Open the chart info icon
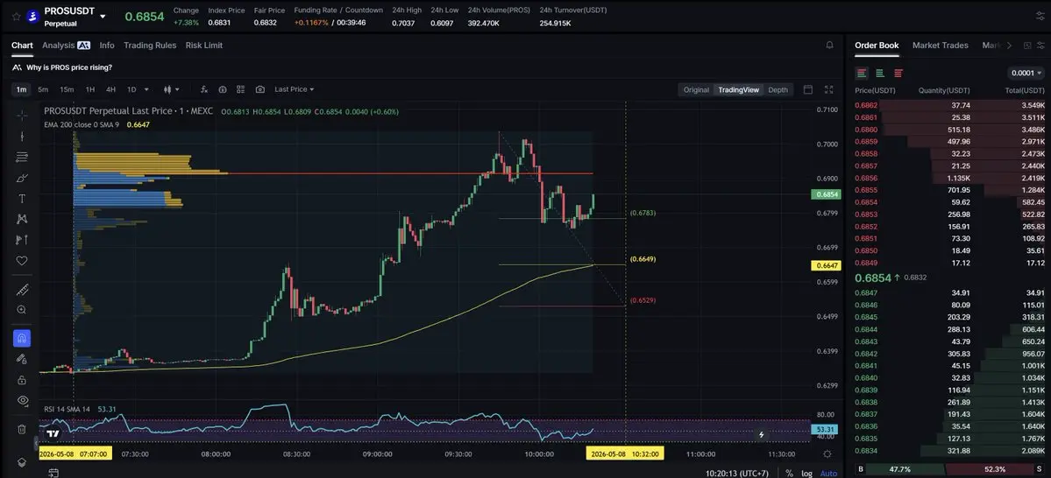The width and height of the screenshot is (1051, 478). pyautogui.click(x=223, y=89)
